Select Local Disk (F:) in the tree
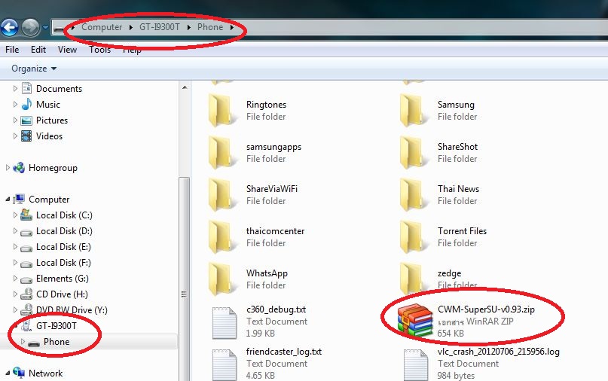 click(63, 263)
